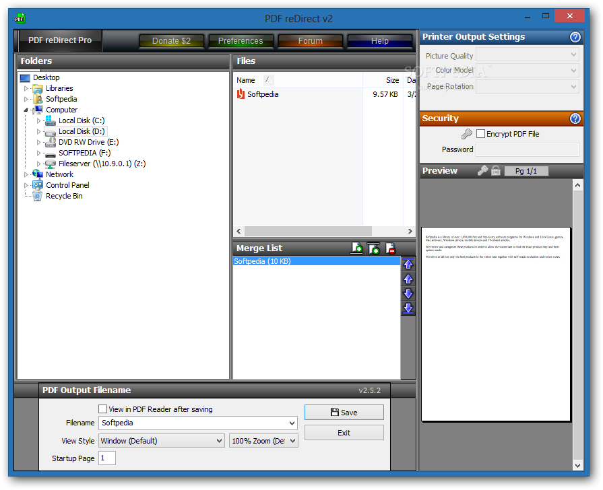Click the Save button
Image resolution: width=603 pixels, height=490 pixels.
click(344, 413)
